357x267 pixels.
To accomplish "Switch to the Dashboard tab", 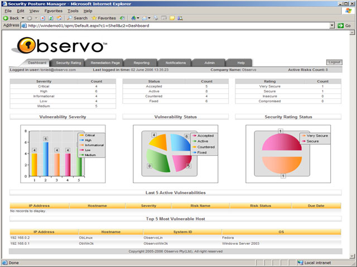I will click(x=37, y=63).
